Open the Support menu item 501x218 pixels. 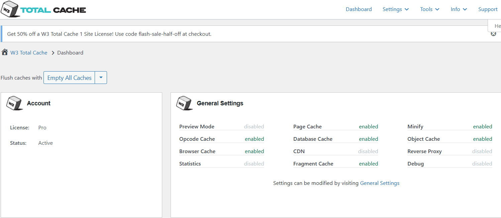coord(488,9)
